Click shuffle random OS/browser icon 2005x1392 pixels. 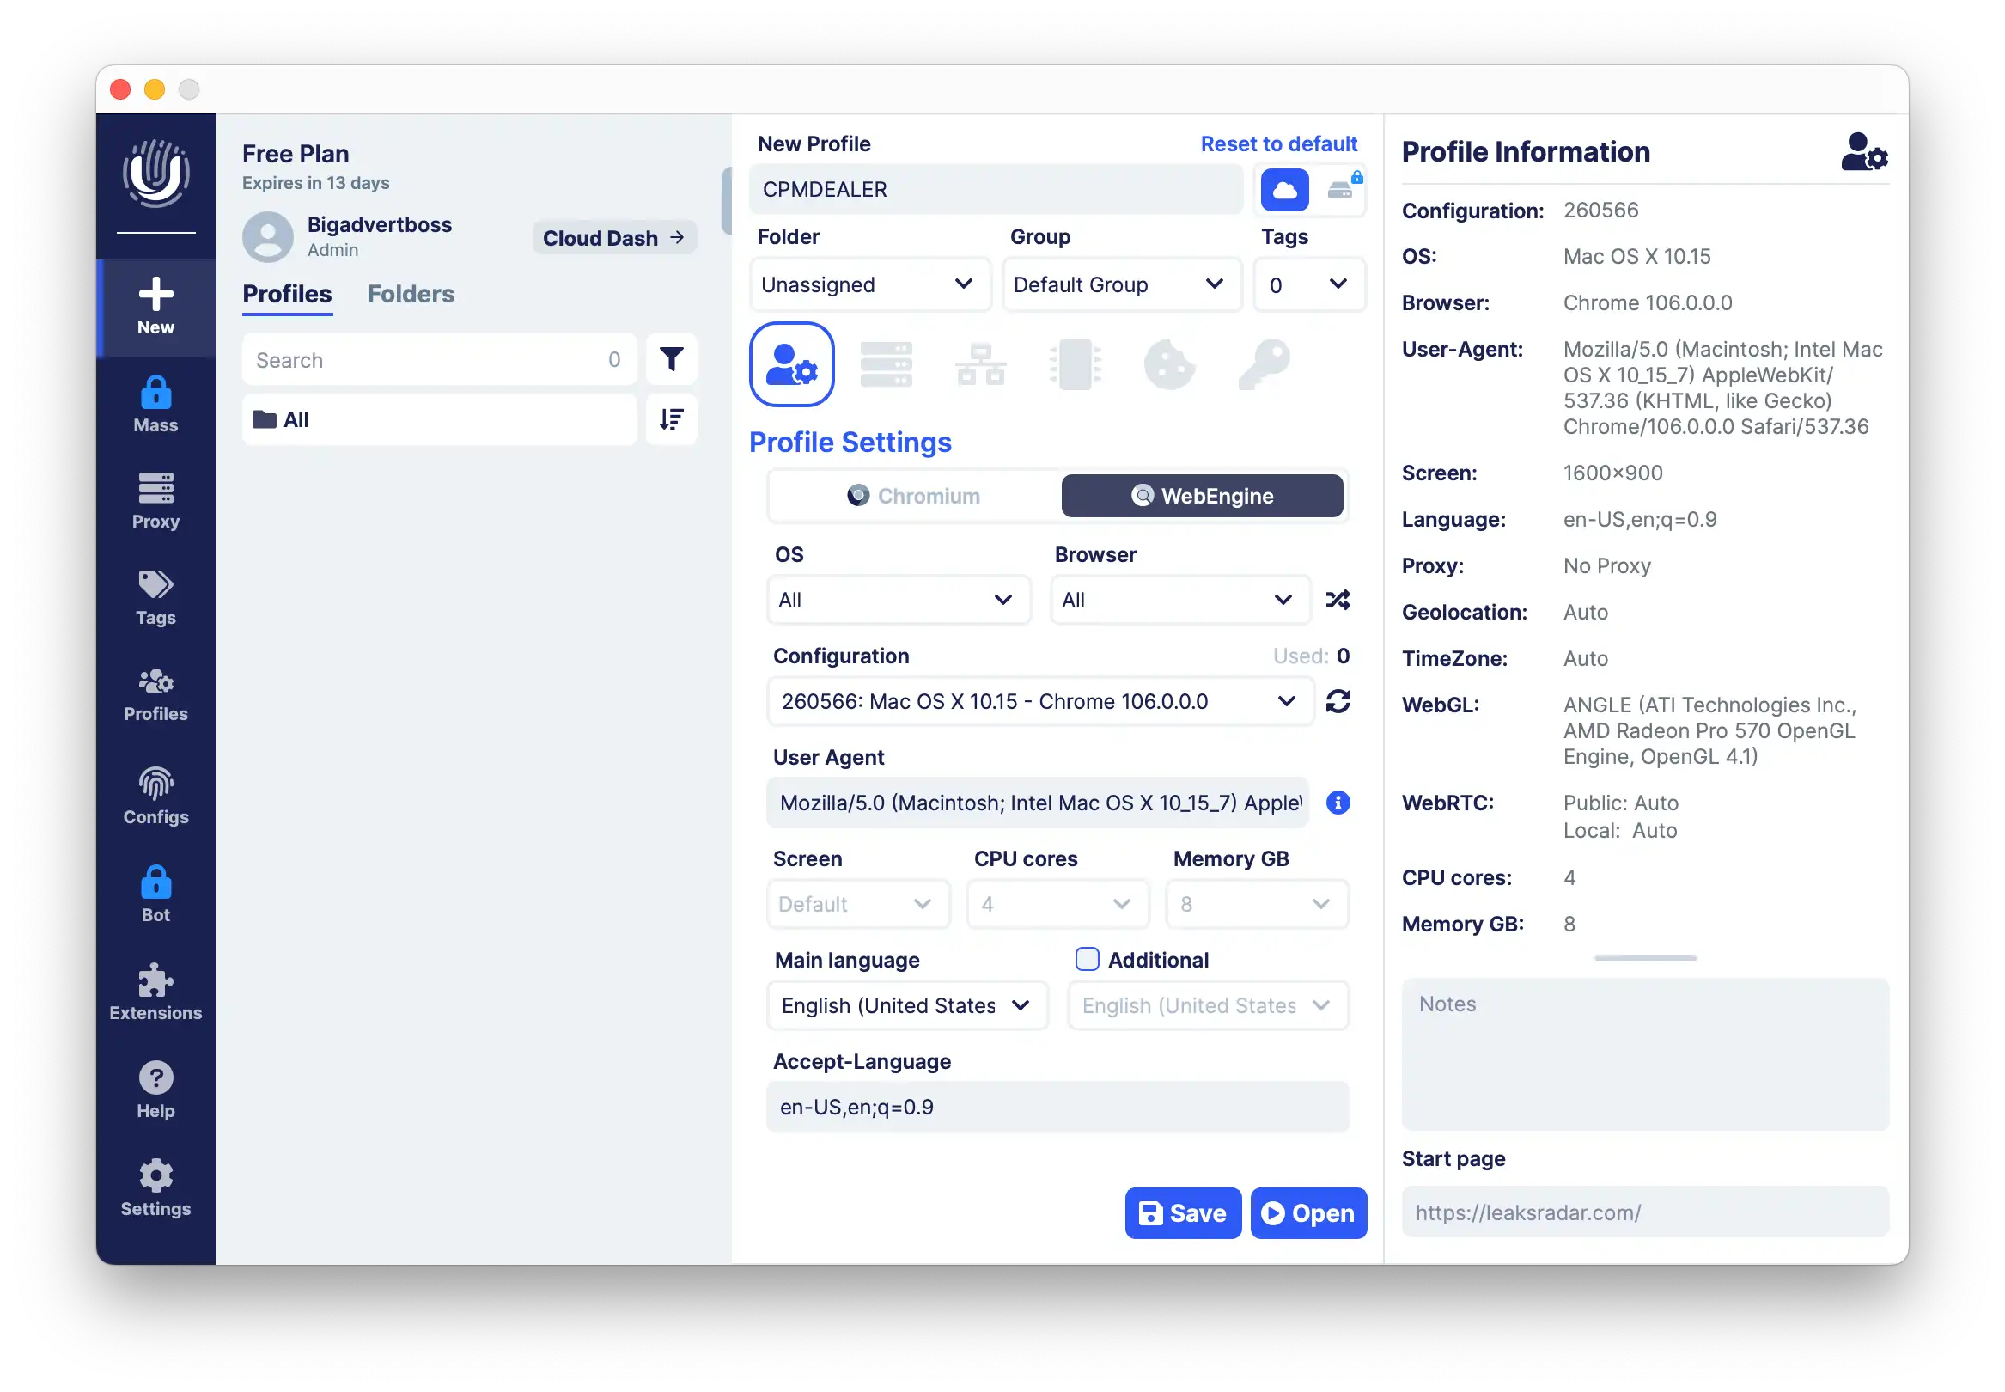tap(1338, 600)
